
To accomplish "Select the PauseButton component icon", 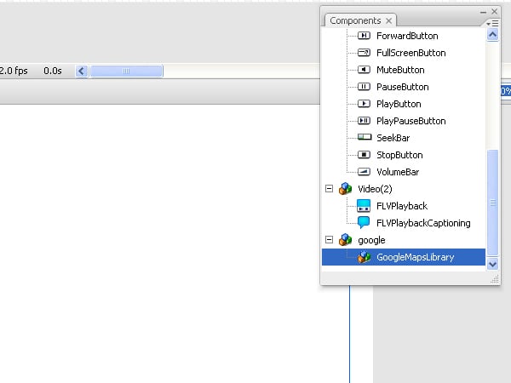I will [x=364, y=87].
